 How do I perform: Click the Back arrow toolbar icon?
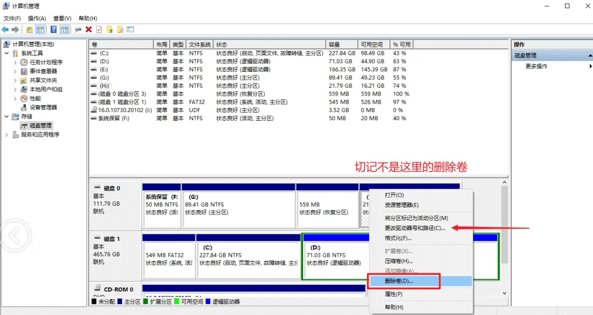[5, 30]
